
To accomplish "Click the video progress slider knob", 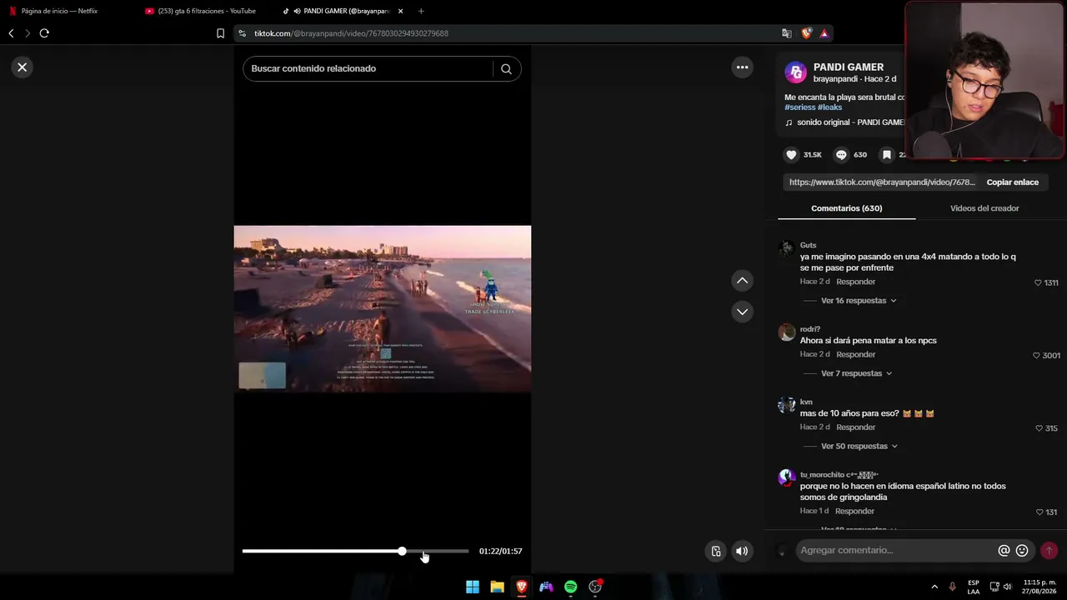I will click(x=402, y=552).
